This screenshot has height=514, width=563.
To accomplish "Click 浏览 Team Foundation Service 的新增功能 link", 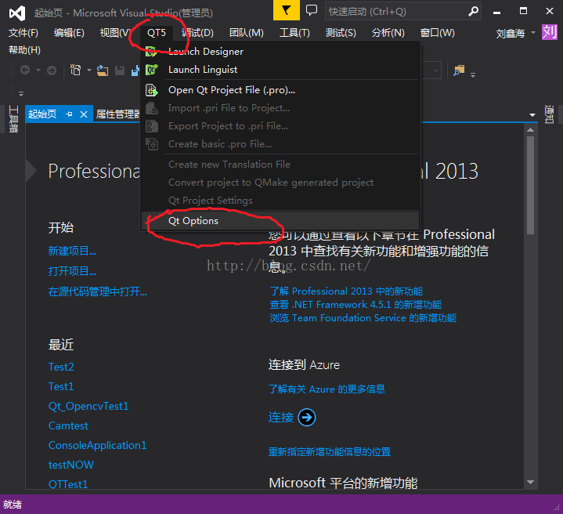I will [x=363, y=318].
